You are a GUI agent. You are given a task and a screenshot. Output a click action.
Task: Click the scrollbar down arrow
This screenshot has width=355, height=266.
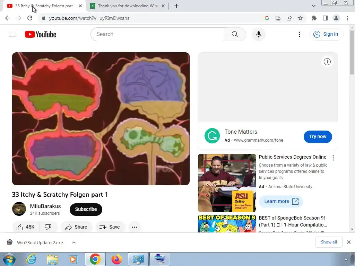(352, 229)
